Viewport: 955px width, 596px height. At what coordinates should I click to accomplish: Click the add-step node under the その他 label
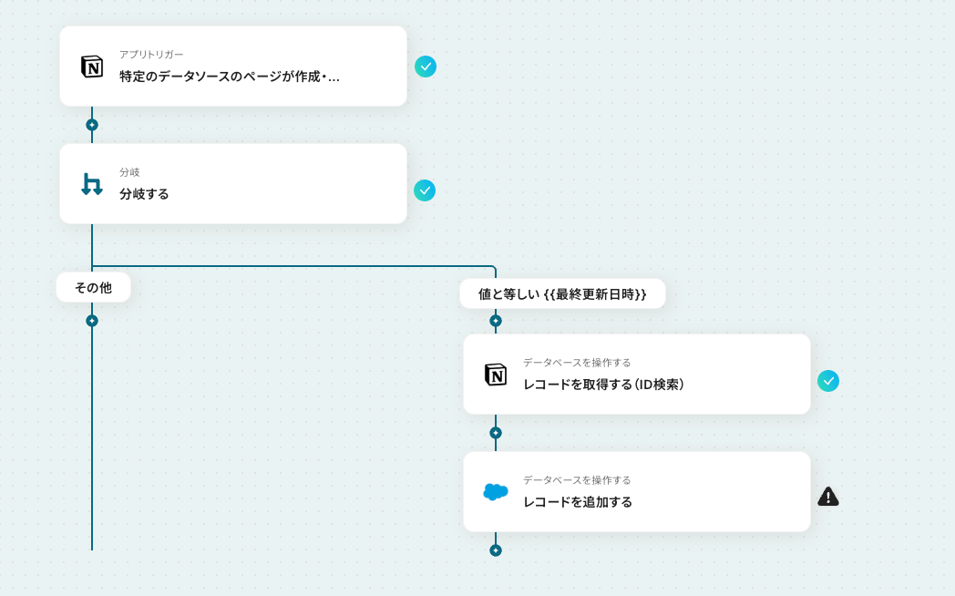[x=92, y=321]
